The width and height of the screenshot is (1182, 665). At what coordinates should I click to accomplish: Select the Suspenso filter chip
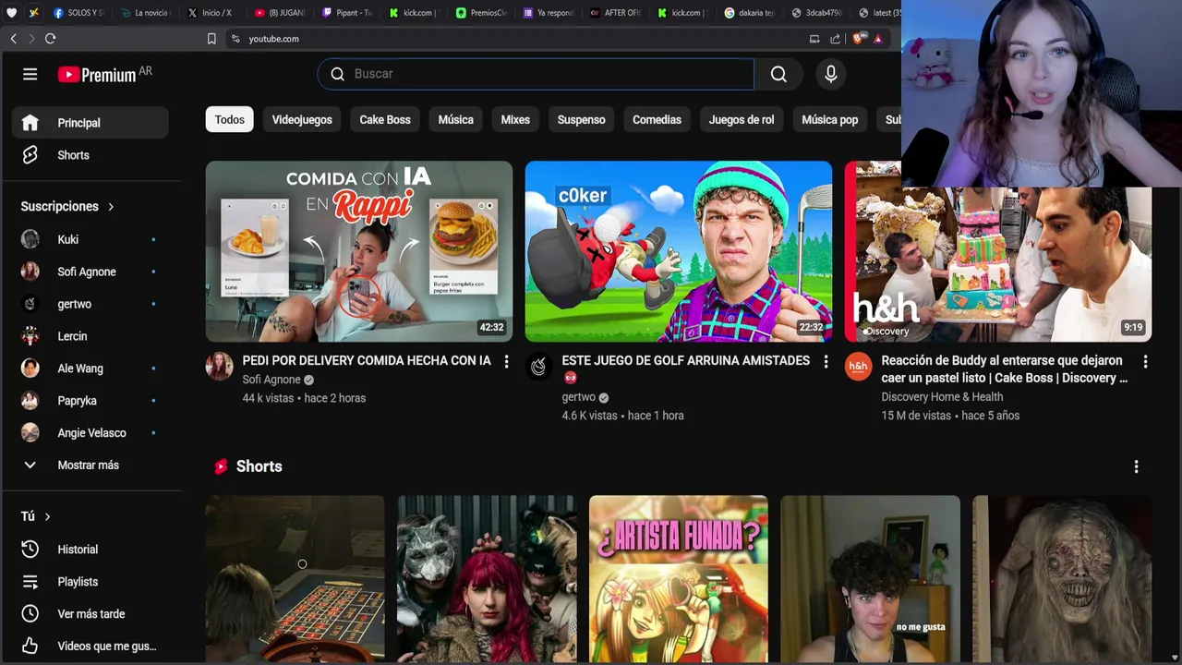[582, 120]
